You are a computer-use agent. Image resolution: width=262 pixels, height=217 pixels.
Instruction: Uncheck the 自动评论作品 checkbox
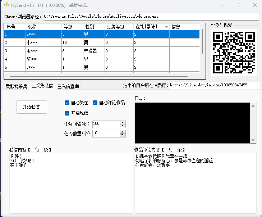tap(95, 103)
